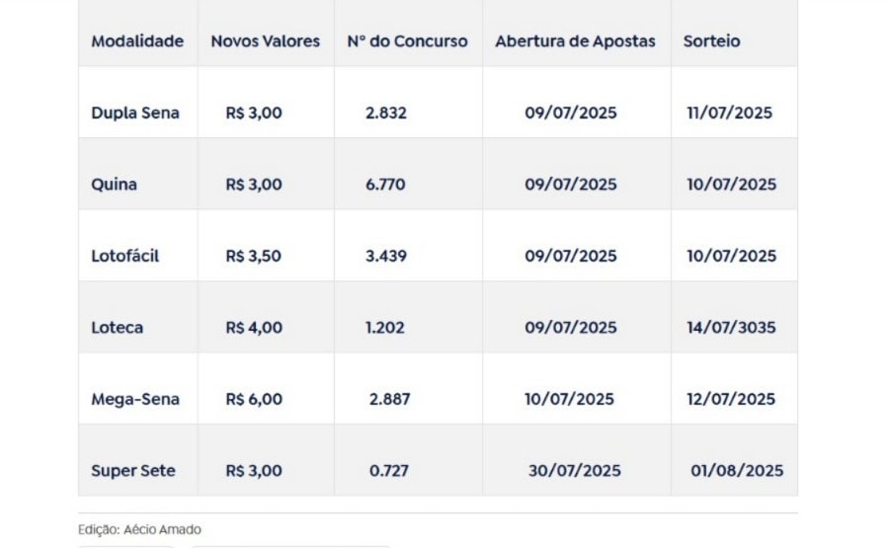Select contest number 6.770
This screenshot has height=548, width=886.
(x=385, y=185)
